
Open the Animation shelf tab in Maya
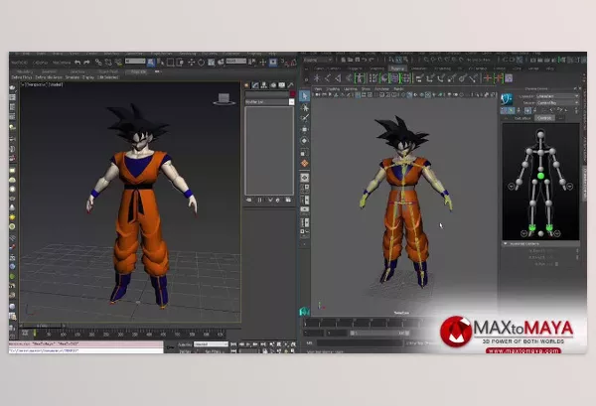419,68
